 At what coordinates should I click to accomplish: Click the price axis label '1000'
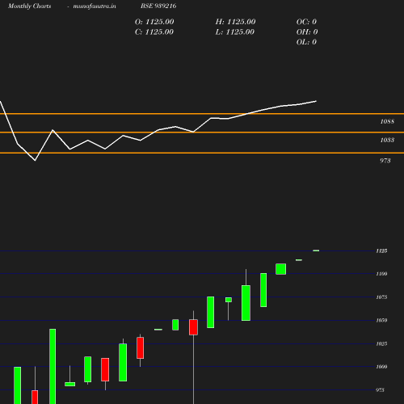[381, 367]
